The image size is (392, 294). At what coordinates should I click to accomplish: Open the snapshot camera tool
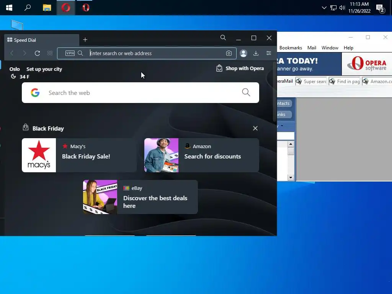click(229, 53)
